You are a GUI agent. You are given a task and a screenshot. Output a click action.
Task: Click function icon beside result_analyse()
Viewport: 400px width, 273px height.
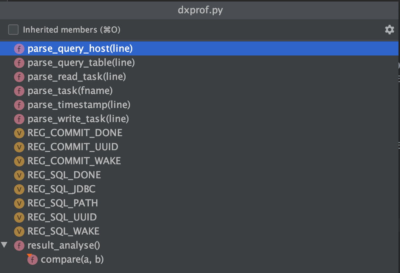(x=19, y=246)
